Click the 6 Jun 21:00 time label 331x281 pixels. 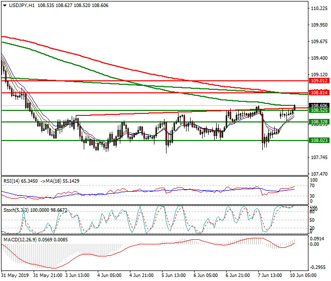click(238, 275)
